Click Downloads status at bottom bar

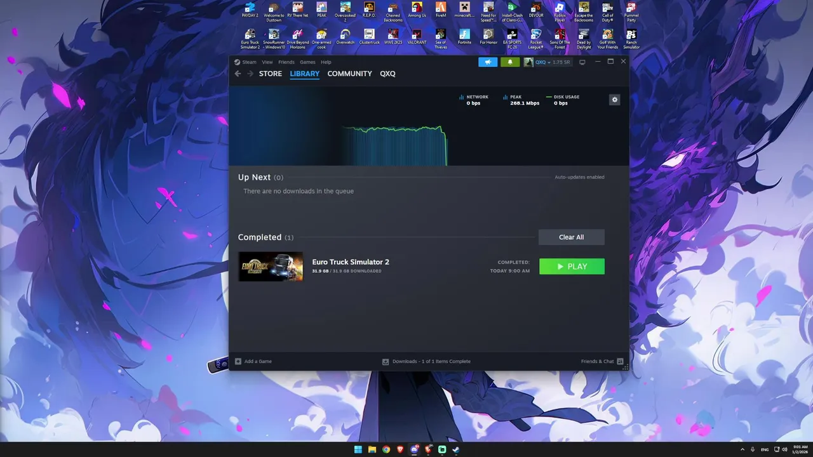pos(426,361)
